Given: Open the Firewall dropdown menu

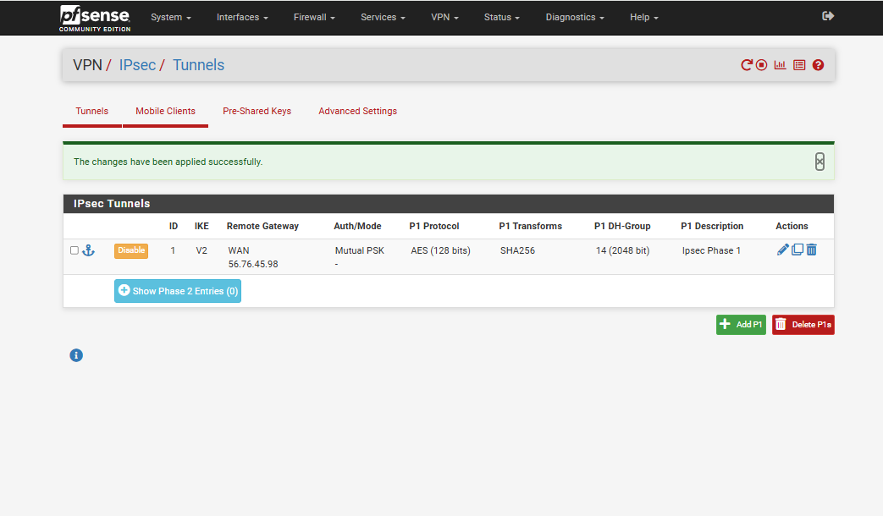Looking at the screenshot, I should [314, 17].
